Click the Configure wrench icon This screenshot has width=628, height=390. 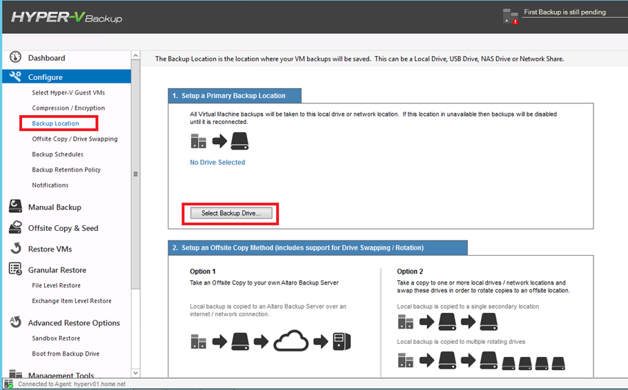pyautogui.click(x=16, y=76)
